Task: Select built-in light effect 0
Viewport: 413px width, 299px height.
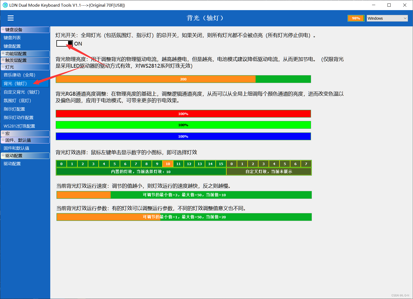Action: 61,164
